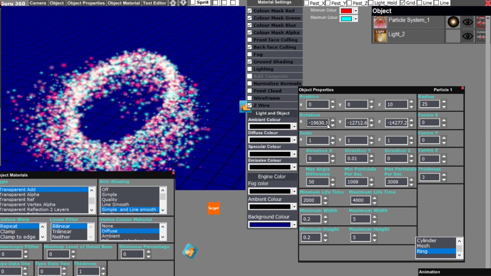Click the down arrow icon in top toolbar
491x276 pixels.
click(183, 3)
